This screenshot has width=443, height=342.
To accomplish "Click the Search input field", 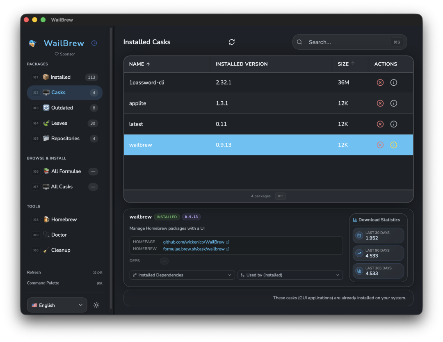I will tap(350, 42).
